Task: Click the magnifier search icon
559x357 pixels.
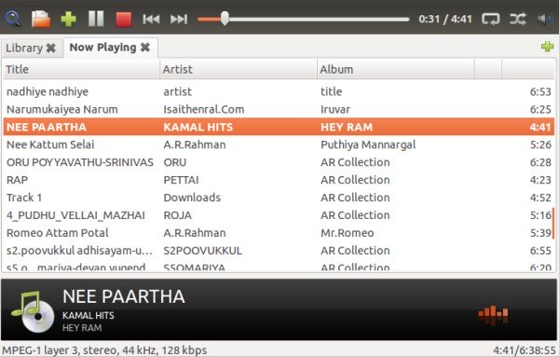Action: click(x=13, y=19)
